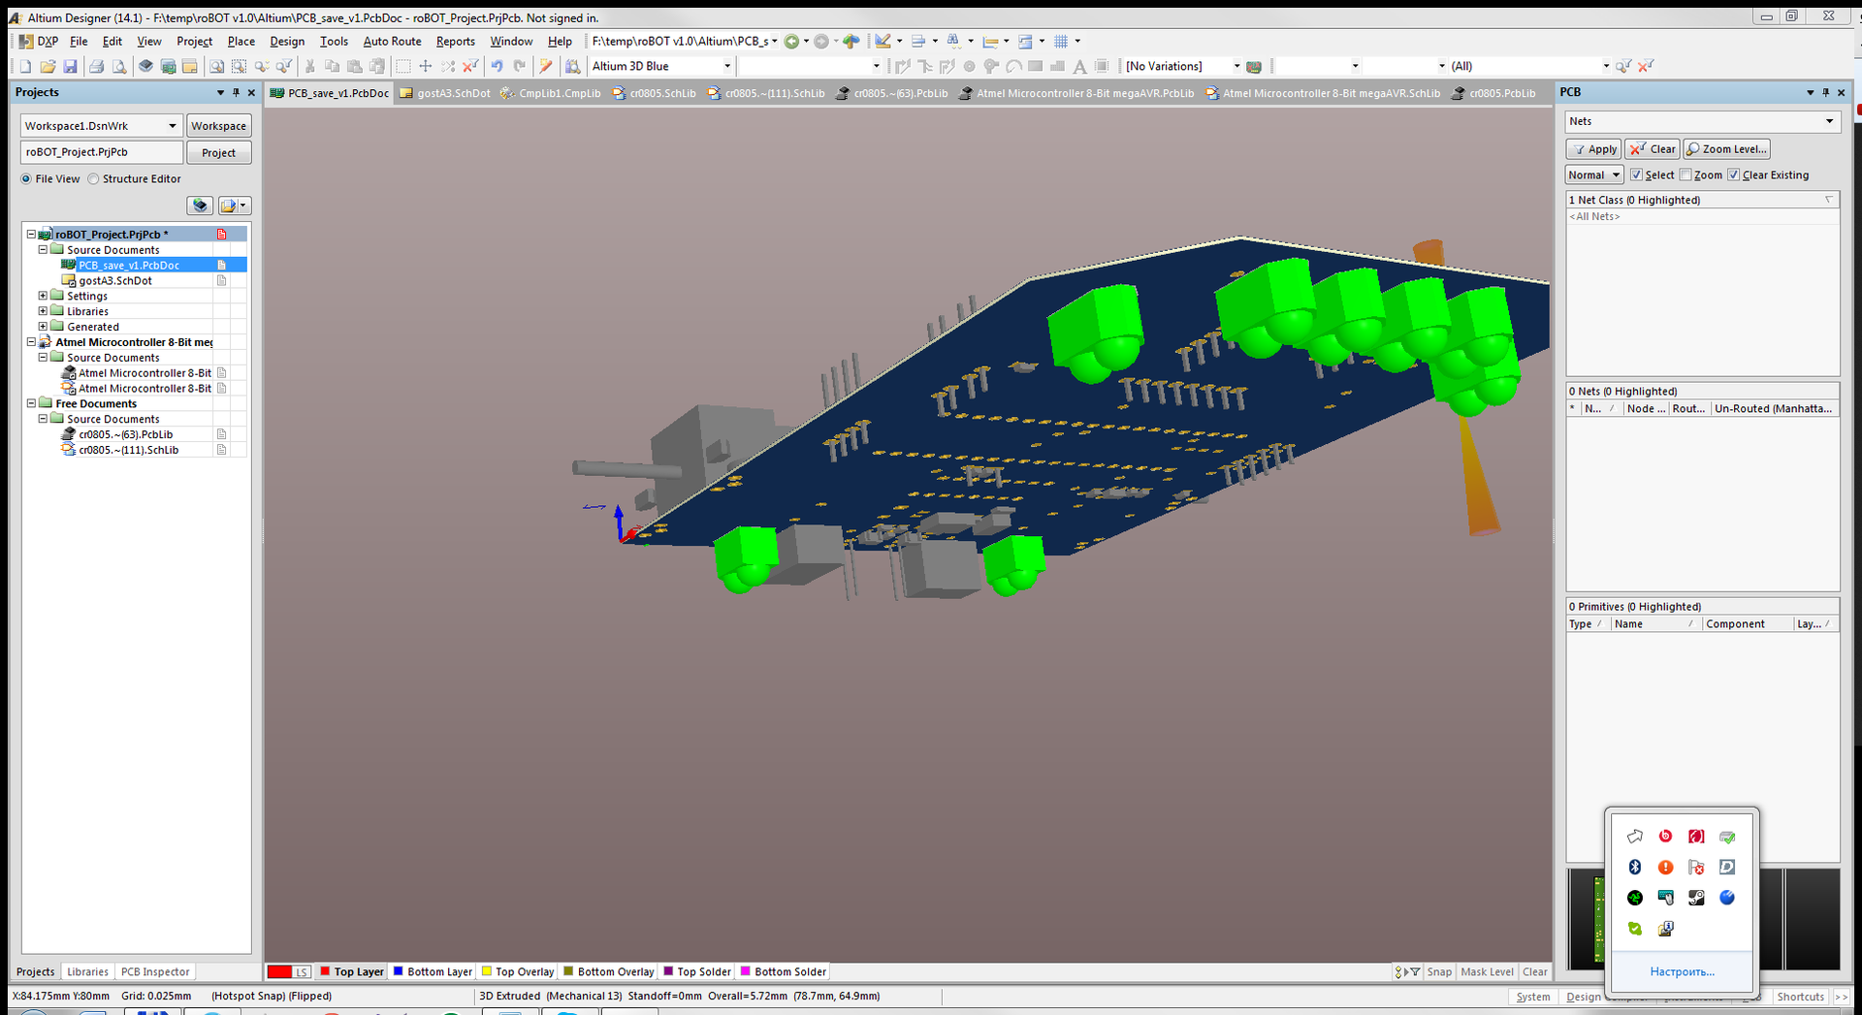
Task: Toggle the Select checkbox in PCB panel
Action: coord(1636,174)
